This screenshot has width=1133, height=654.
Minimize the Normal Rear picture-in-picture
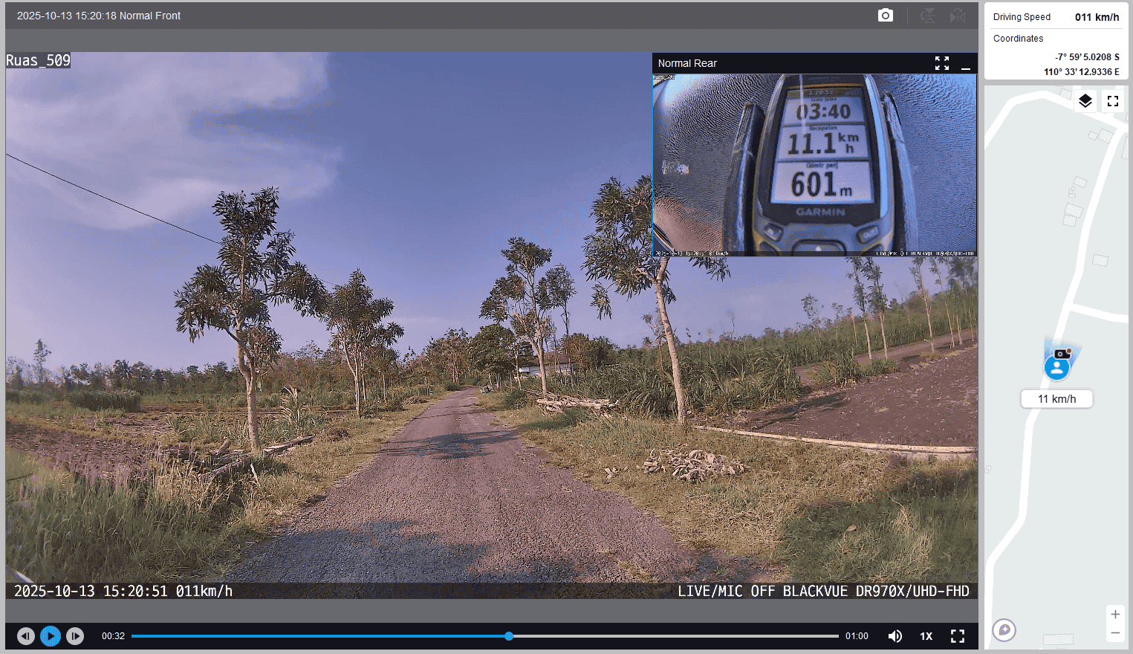966,64
